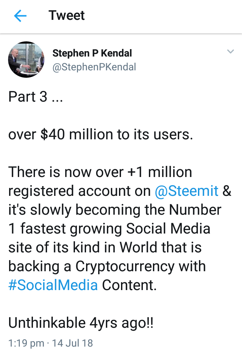
Task: Click the 'Unthinkable 4yrs ago!!' line
Action: click(x=81, y=323)
